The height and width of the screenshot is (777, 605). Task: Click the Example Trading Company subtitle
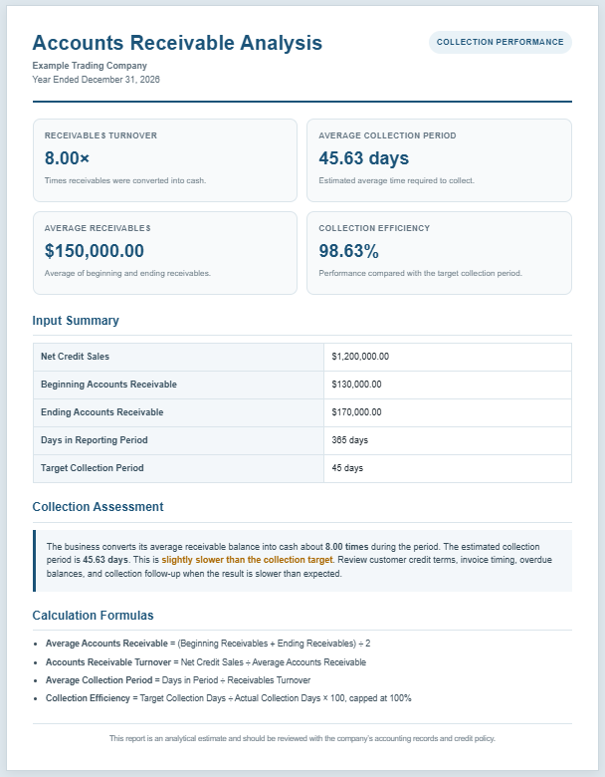[x=90, y=66]
